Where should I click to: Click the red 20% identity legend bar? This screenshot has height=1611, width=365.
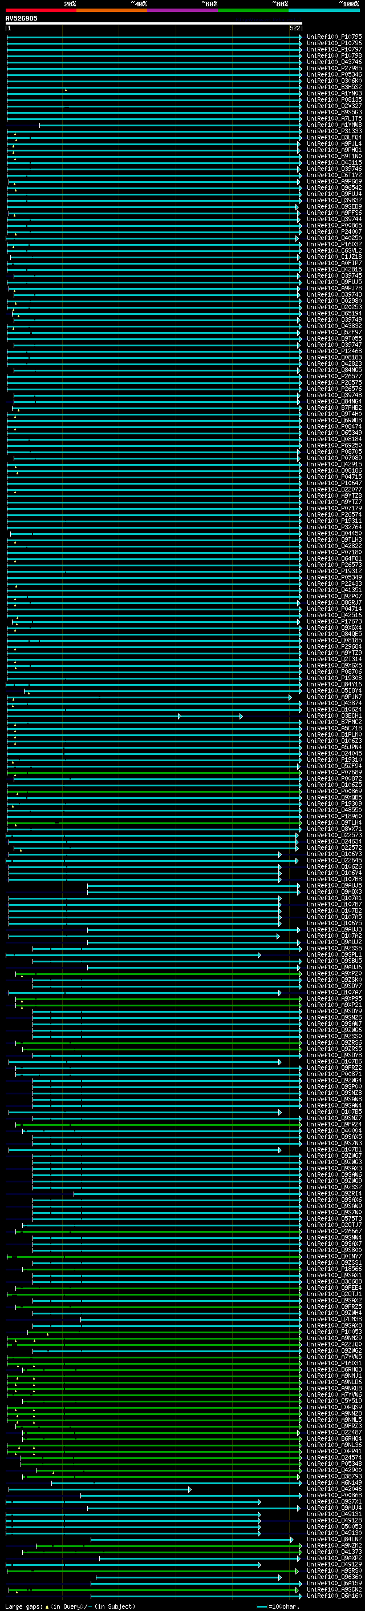point(41,10)
